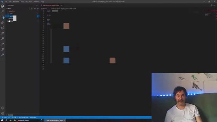Click the main branch indicator in status bar
Image resolution: width=217 pixels, height=122 pixels.
(4, 118)
